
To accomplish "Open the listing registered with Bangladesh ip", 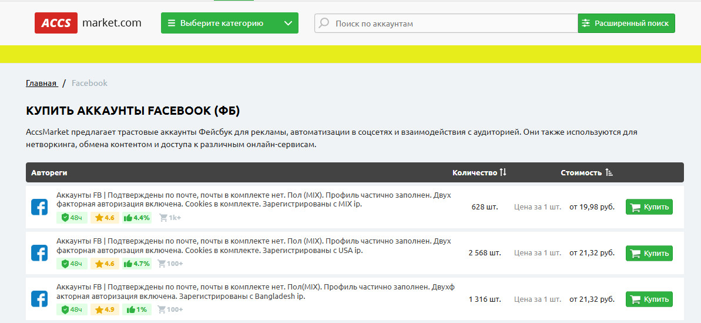I will (255, 292).
